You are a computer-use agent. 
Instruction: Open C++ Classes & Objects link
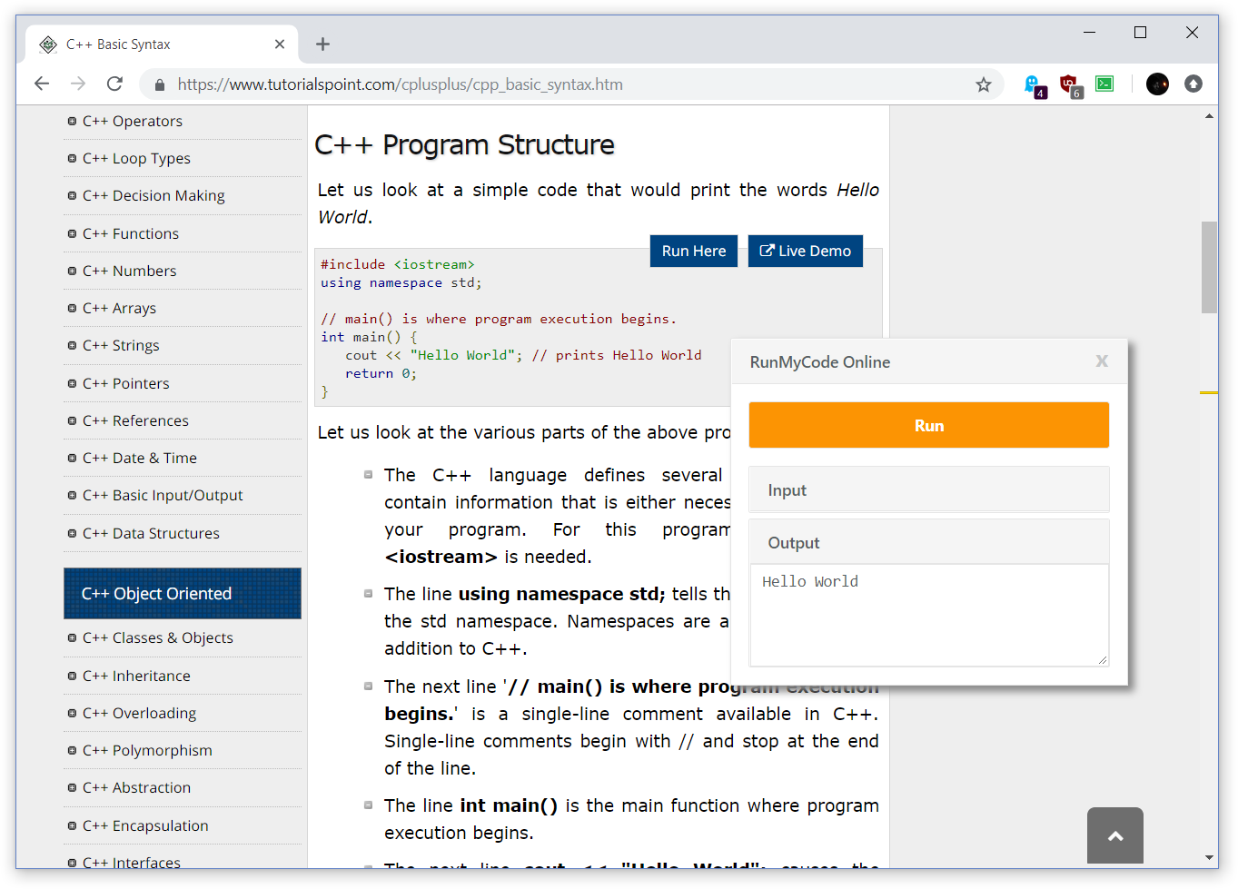158,637
